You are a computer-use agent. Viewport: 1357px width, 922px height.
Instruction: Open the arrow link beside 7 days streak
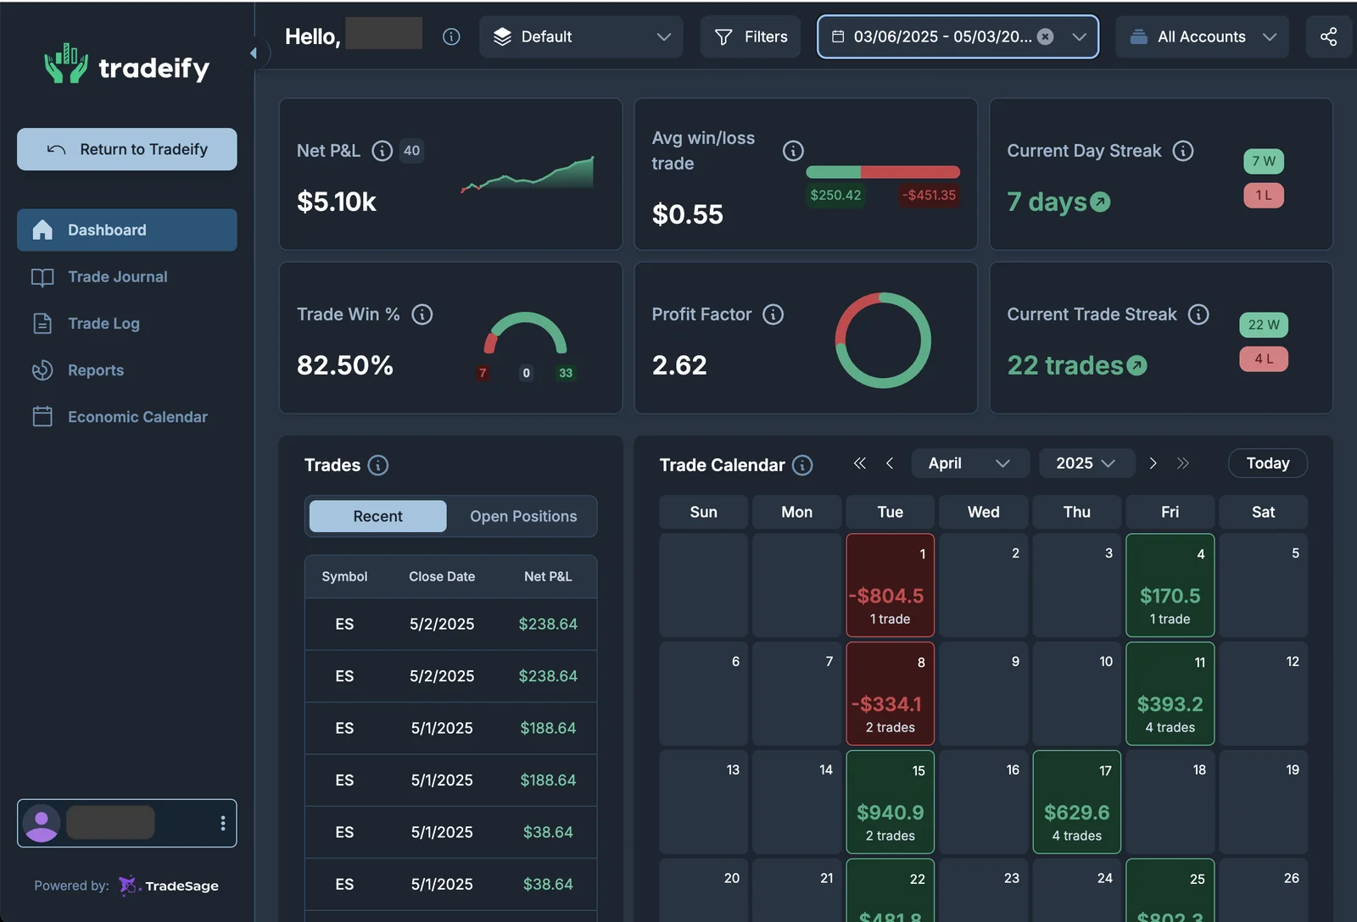click(1100, 202)
